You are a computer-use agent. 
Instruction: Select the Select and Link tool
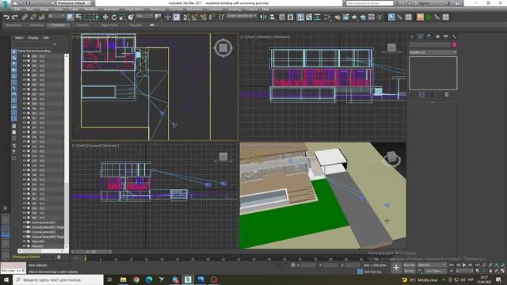tap(25, 17)
